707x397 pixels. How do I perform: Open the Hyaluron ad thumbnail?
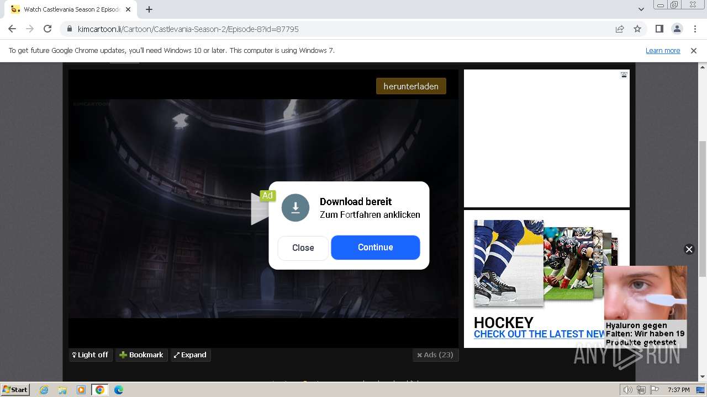[x=645, y=293]
